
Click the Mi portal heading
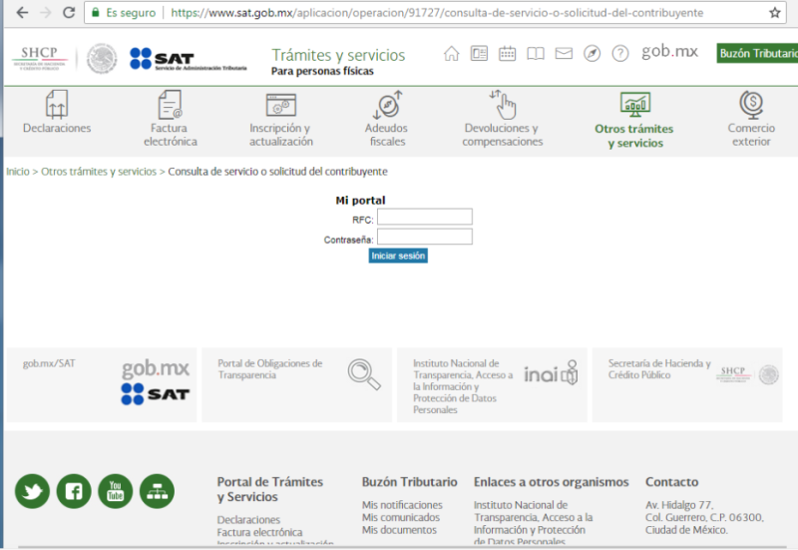click(360, 201)
